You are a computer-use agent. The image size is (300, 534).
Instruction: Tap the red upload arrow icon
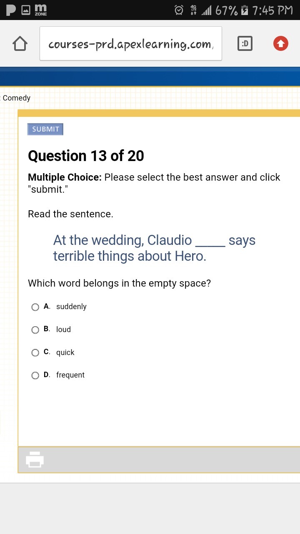coord(281,43)
